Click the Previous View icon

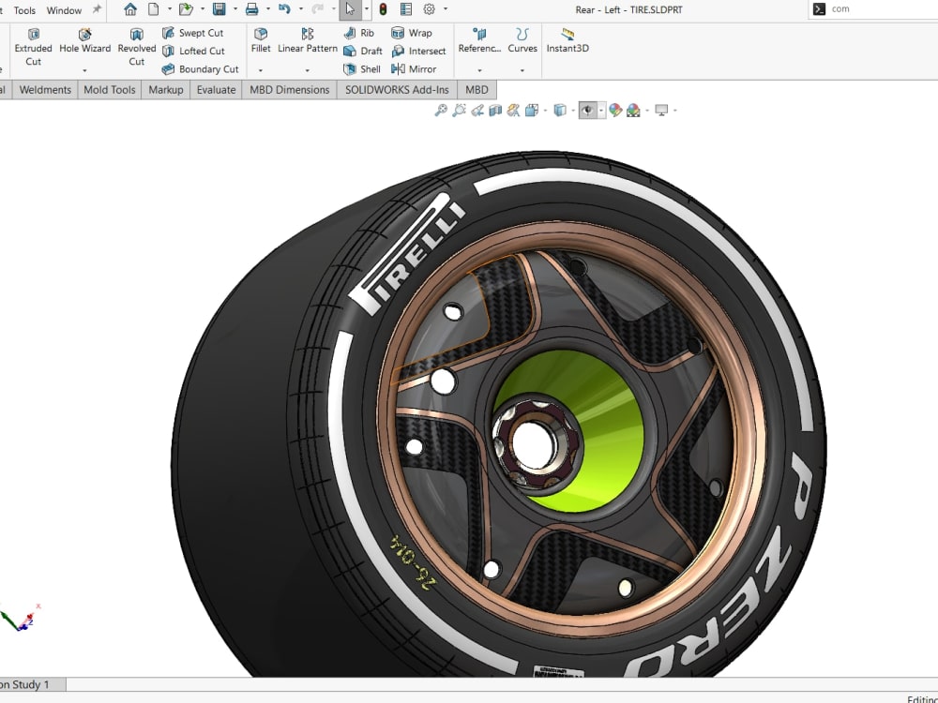tap(477, 110)
